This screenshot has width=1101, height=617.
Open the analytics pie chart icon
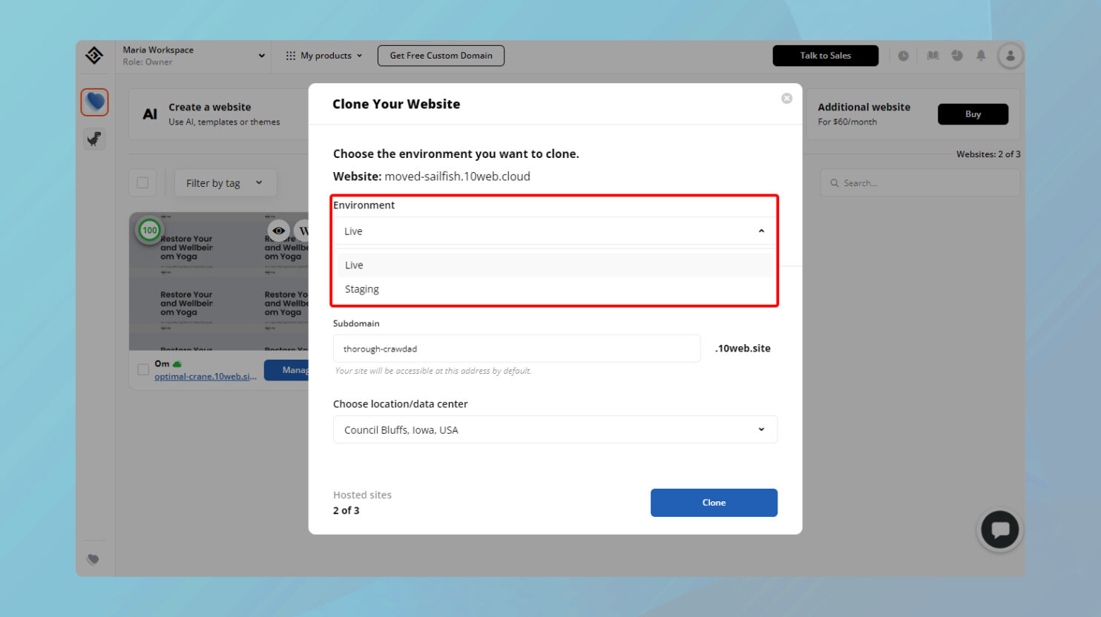coord(956,55)
